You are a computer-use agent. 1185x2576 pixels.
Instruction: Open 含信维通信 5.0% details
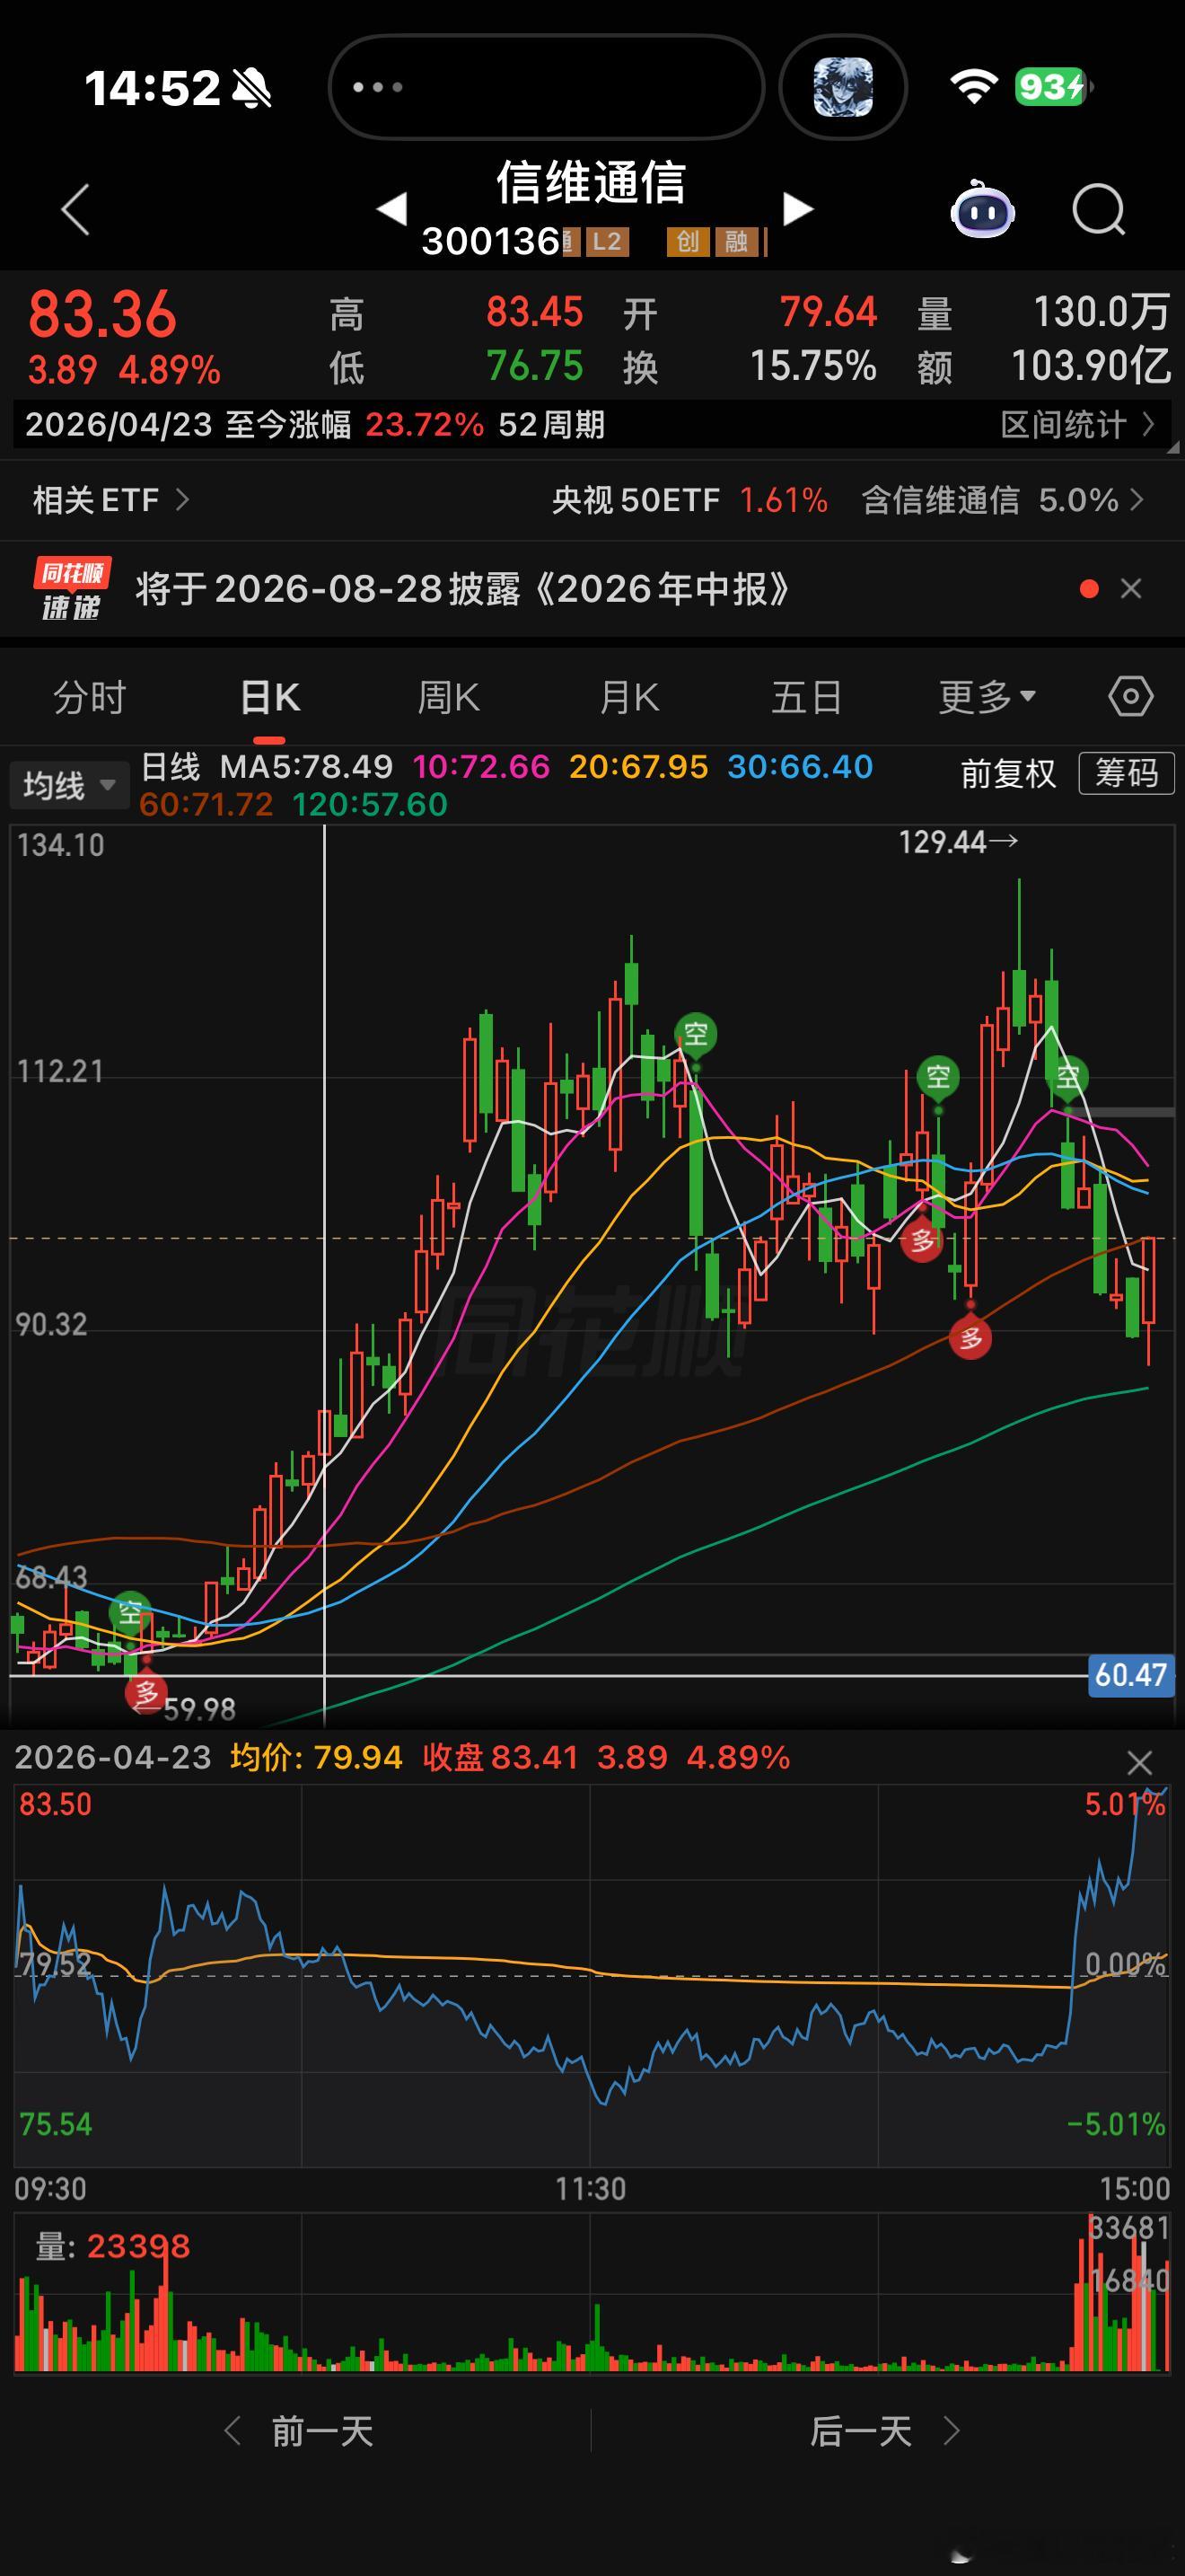tap(1002, 500)
